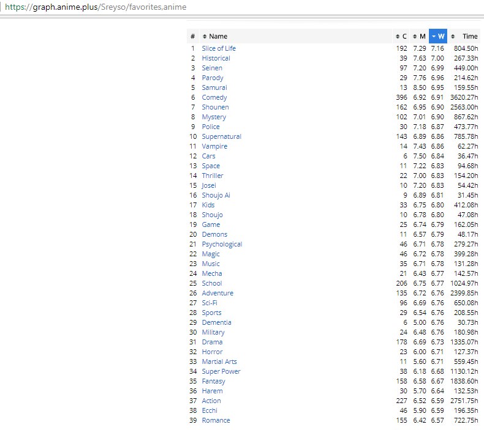Open the Mecha genre link
Image resolution: width=484 pixels, height=430 pixels.
coord(212,273)
